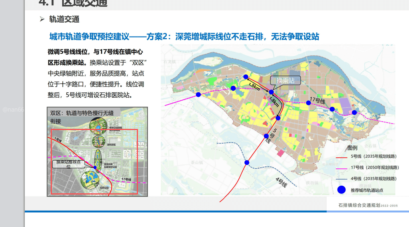409x227 pixels.
Task: Click the blue dot under the 换乘站 callout
Action: point(271,92)
